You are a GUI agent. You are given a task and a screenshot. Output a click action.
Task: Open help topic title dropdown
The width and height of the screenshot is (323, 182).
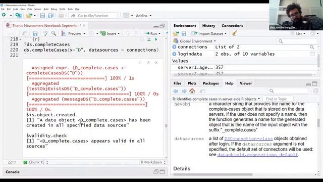coord(216,99)
